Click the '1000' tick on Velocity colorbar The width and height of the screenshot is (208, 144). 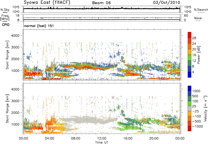[196, 91]
